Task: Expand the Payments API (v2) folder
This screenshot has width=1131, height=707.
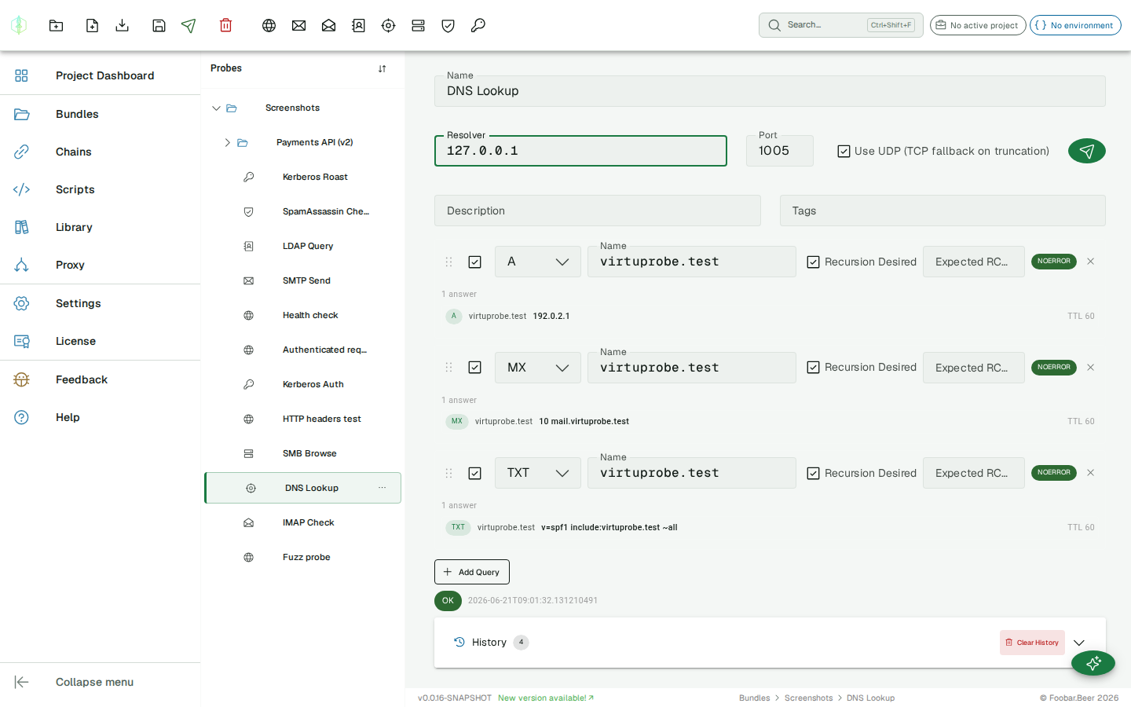Action: tap(228, 143)
